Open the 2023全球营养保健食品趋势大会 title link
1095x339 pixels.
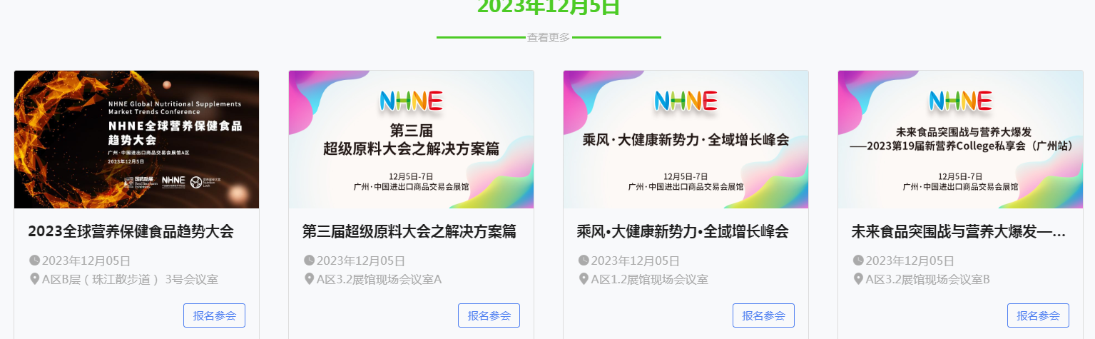click(131, 231)
